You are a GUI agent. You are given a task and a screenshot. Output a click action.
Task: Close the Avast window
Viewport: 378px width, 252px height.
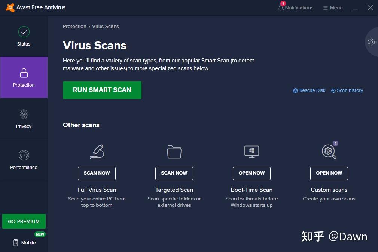coord(370,8)
